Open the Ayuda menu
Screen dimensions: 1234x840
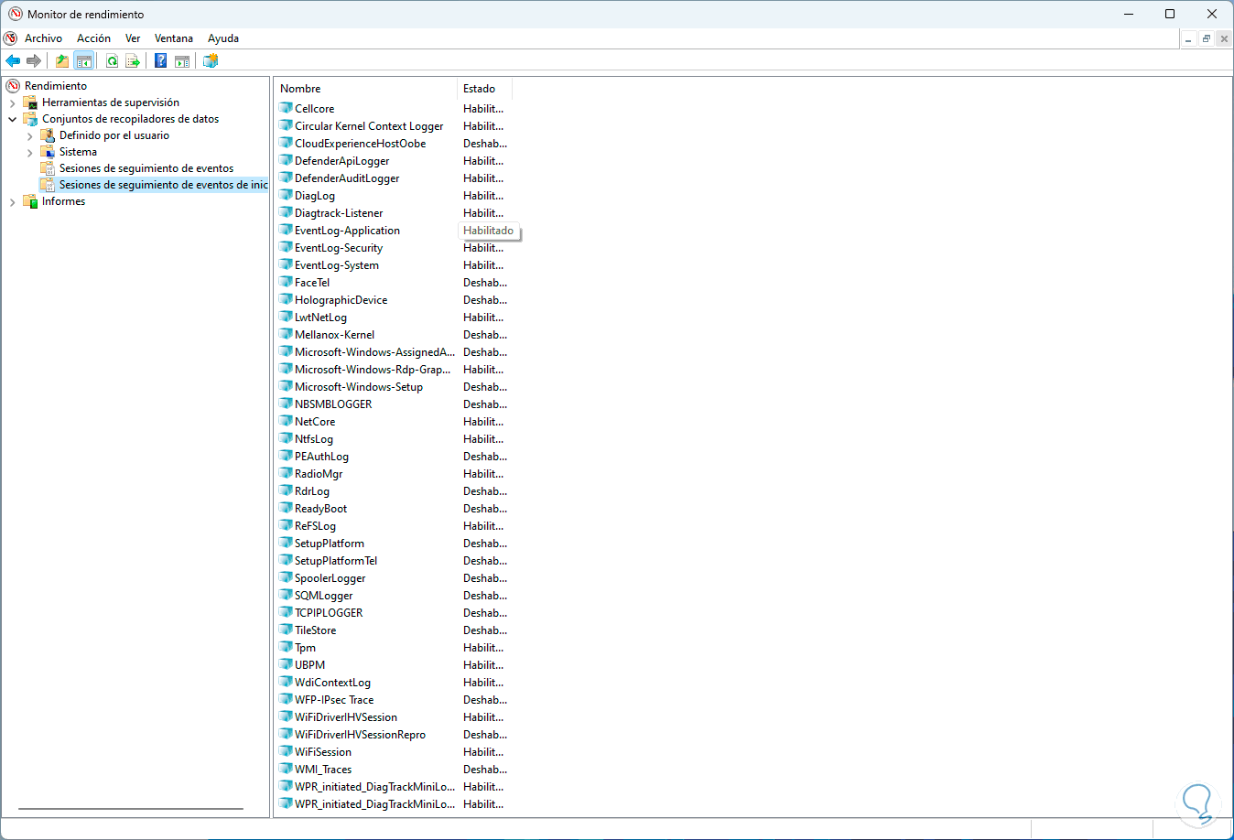[x=223, y=38]
